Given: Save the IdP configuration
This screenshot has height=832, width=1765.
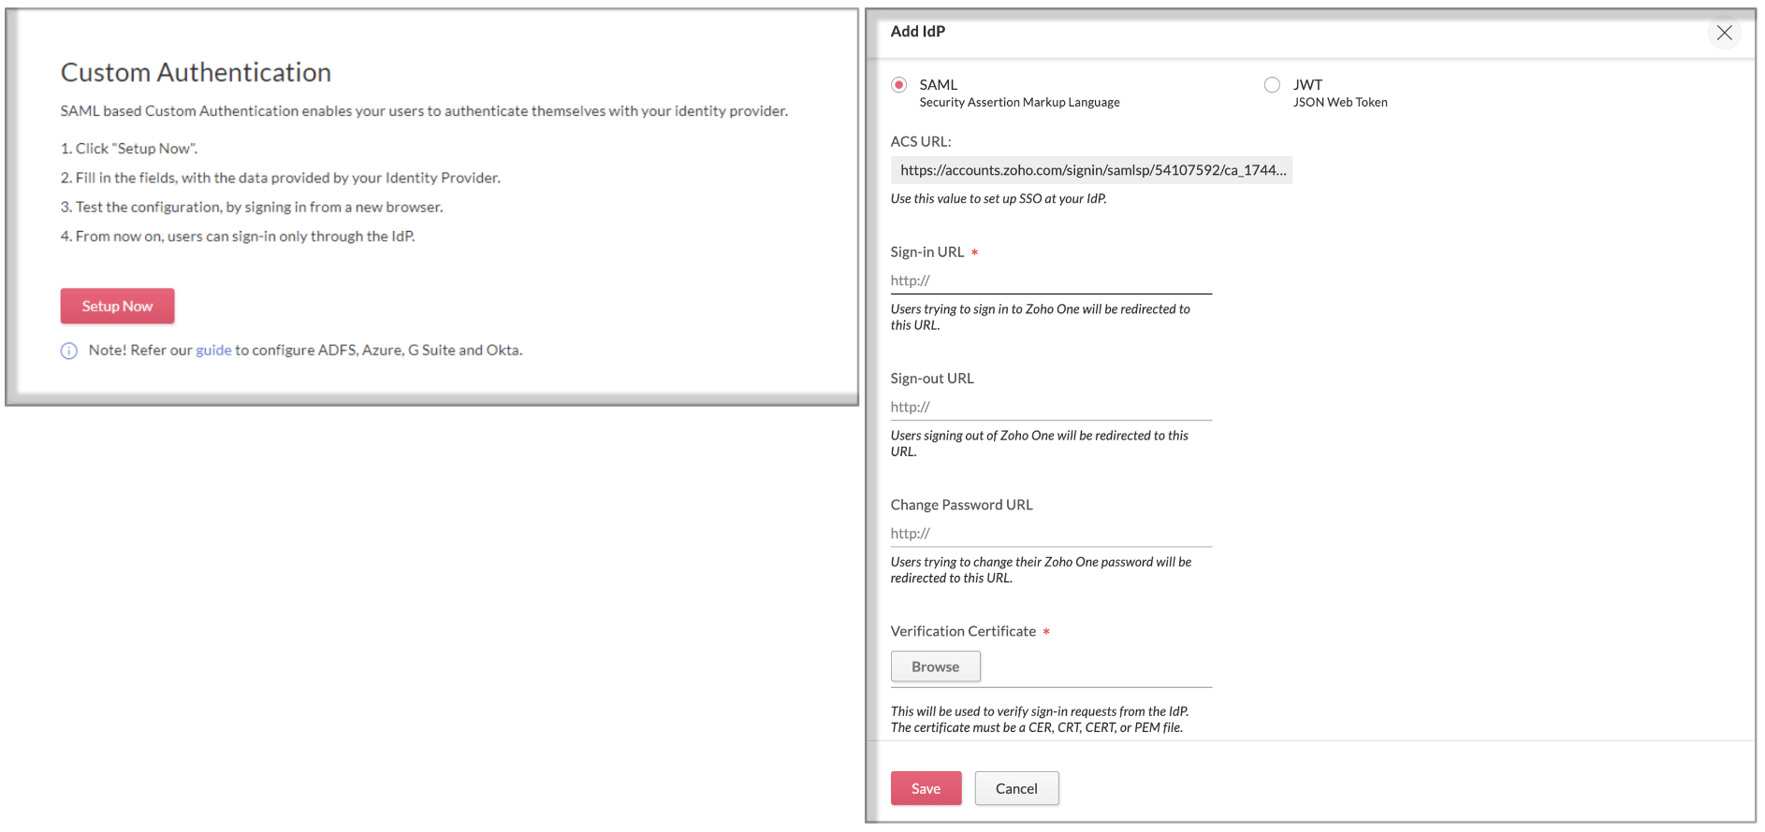Looking at the screenshot, I should coord(926,788).
